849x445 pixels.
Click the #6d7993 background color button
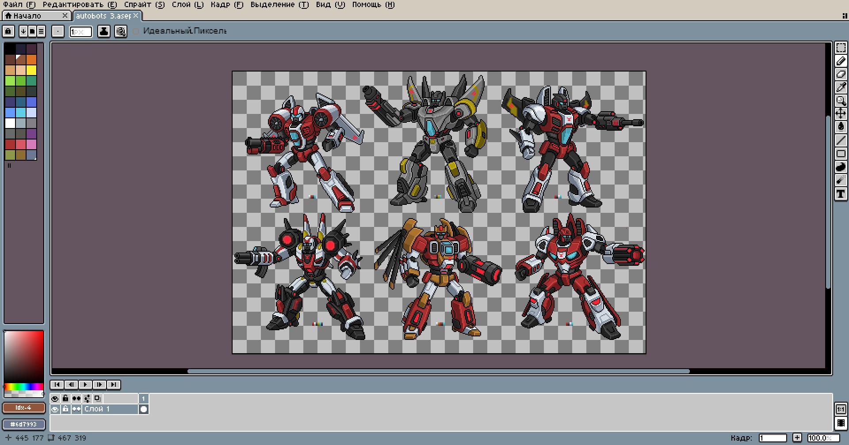tap(24, 424)
